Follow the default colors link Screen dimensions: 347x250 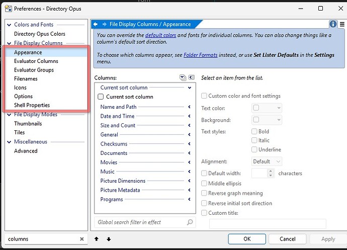coord(160,35)
